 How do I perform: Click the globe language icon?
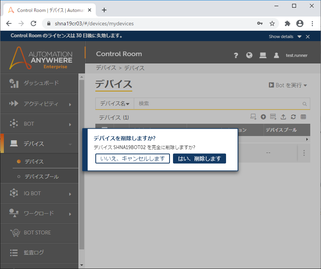coord(249,55)
